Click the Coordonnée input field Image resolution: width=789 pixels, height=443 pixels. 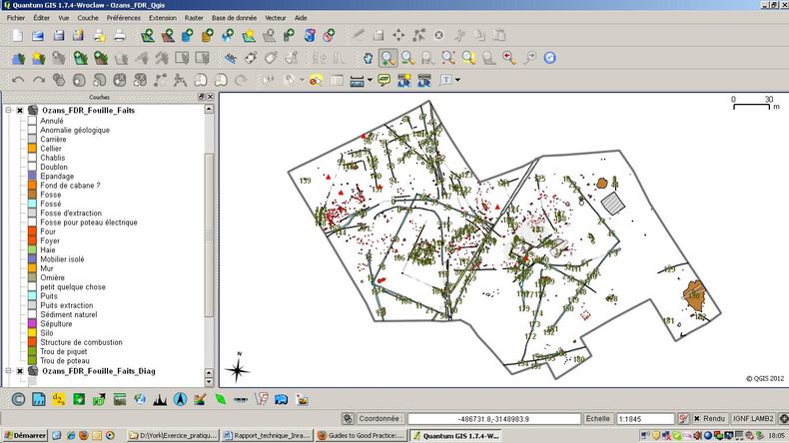[494, 418]
